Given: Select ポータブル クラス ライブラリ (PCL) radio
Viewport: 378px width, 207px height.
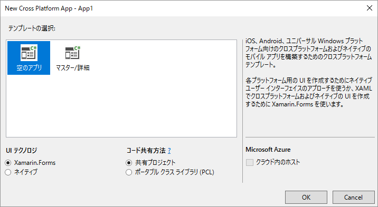Looking at the screenshot, I should point(129,172).
